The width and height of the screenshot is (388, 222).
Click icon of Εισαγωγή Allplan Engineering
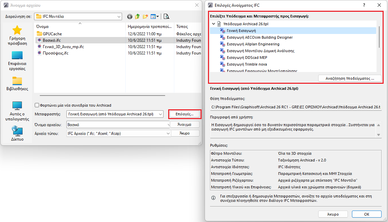pyautogui.click(x=223, y=44)
